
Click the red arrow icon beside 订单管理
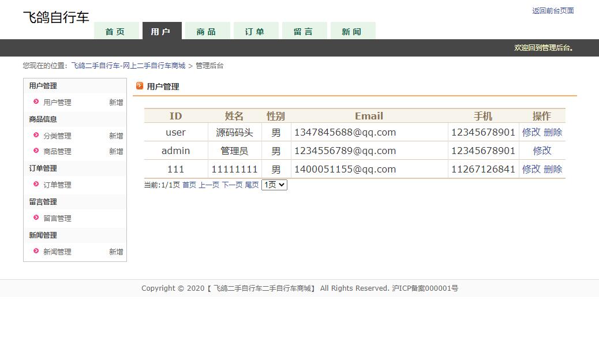[x=35, y=185]
